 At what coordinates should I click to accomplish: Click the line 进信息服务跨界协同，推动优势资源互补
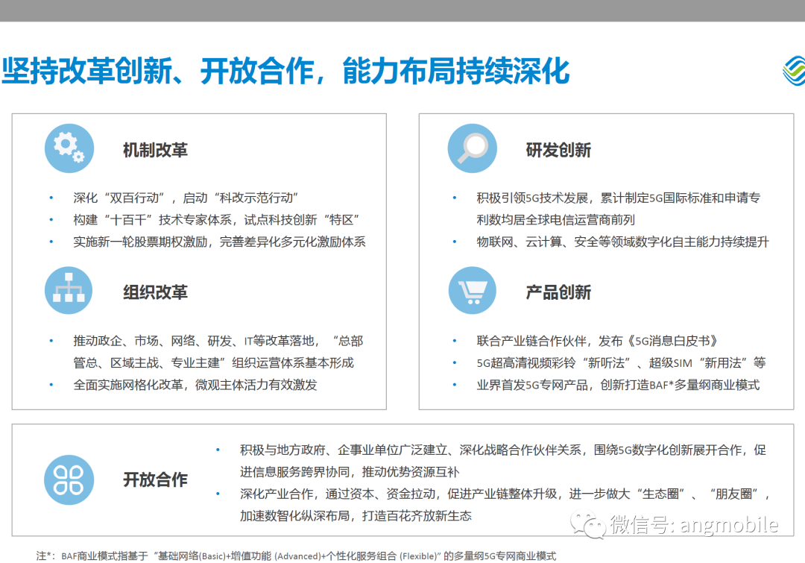point(349,472)
